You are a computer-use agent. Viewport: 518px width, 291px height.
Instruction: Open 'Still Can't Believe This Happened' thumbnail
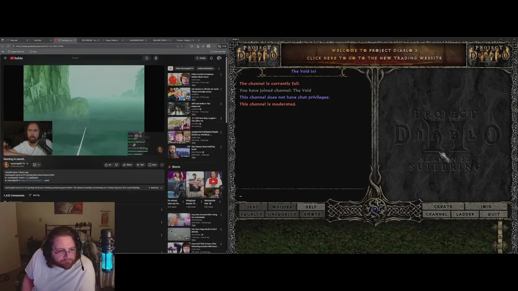pyautogui.click(x=179, y=108)
